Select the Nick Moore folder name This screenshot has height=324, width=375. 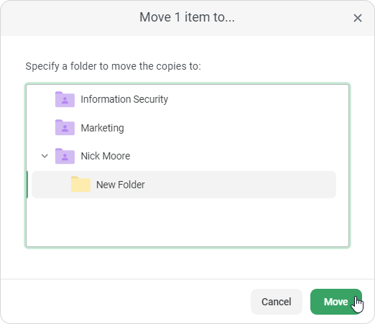pos(106,156)
